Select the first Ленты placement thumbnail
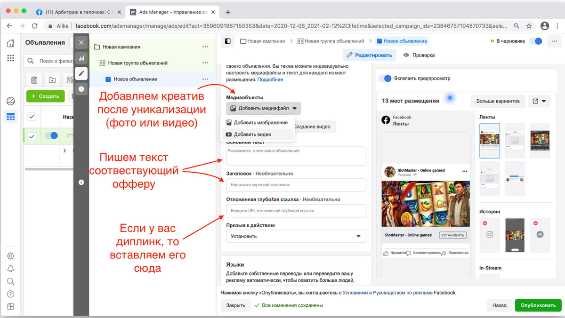Image resolution: width=565 pixels, height=318 pixels. [x=489, y=140]
